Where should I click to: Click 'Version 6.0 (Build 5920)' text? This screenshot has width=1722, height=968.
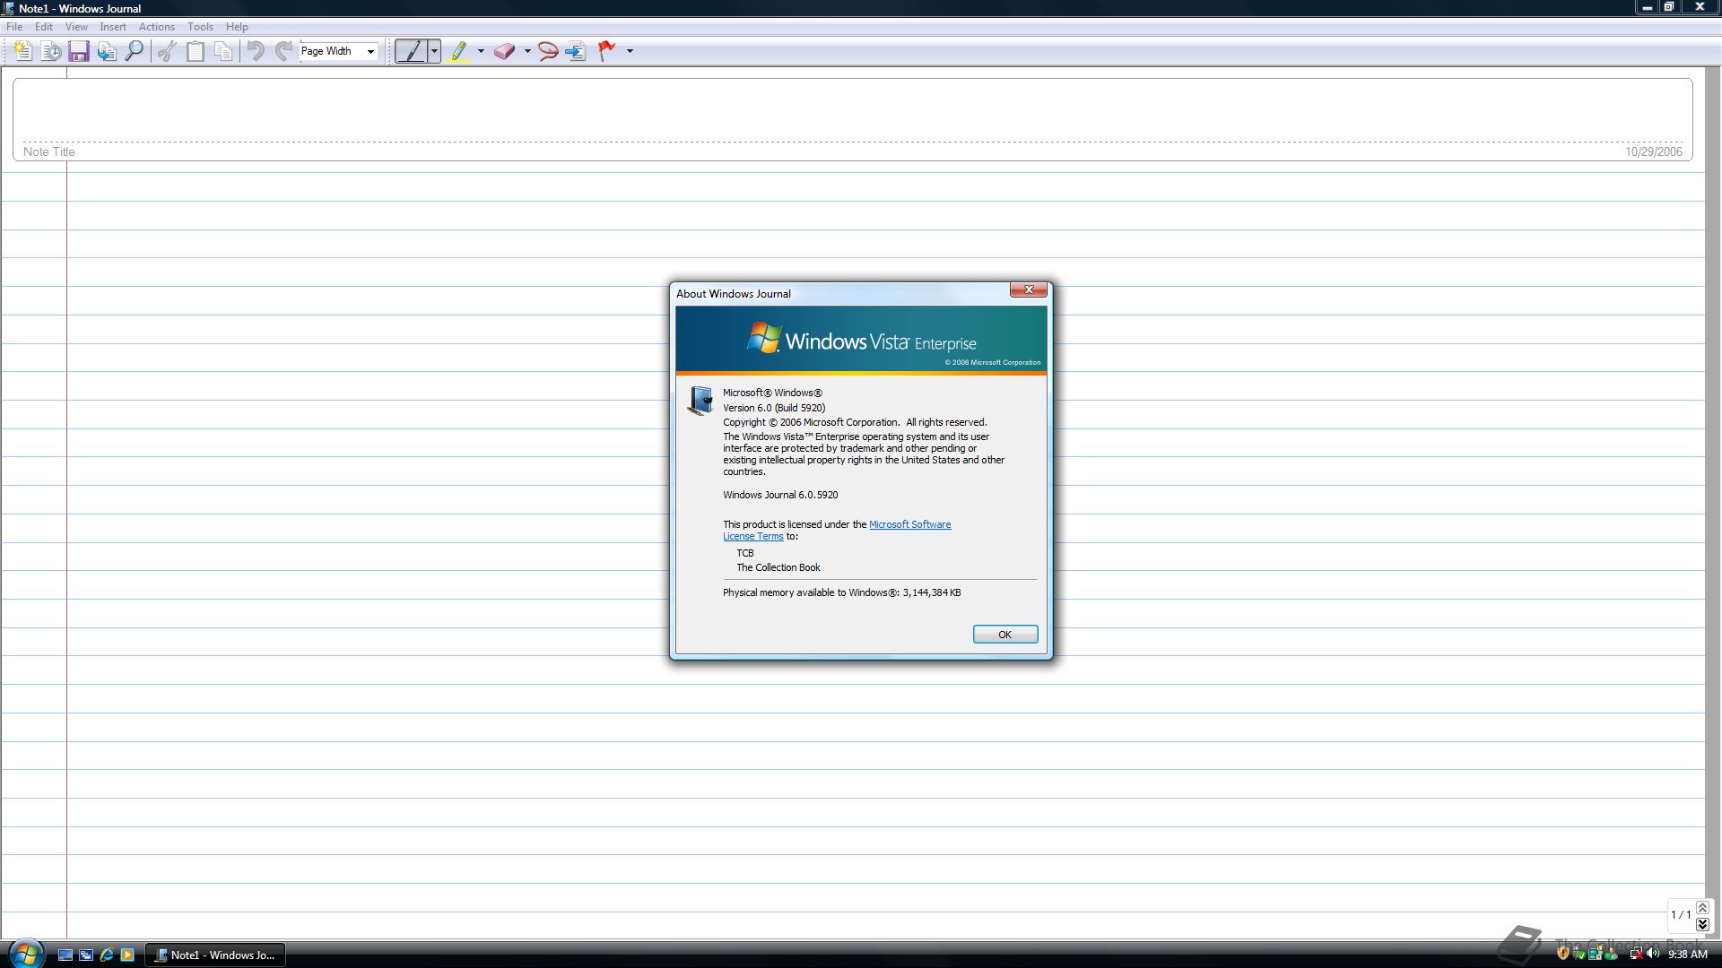[x=774, y=408]
